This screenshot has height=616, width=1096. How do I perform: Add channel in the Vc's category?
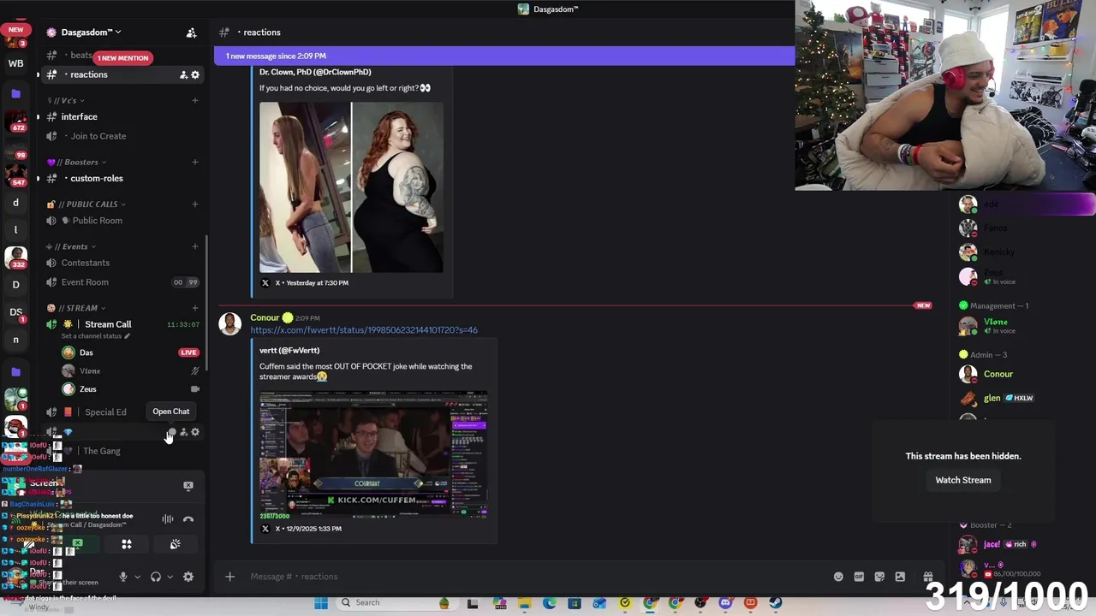click(x=195, y=100)
